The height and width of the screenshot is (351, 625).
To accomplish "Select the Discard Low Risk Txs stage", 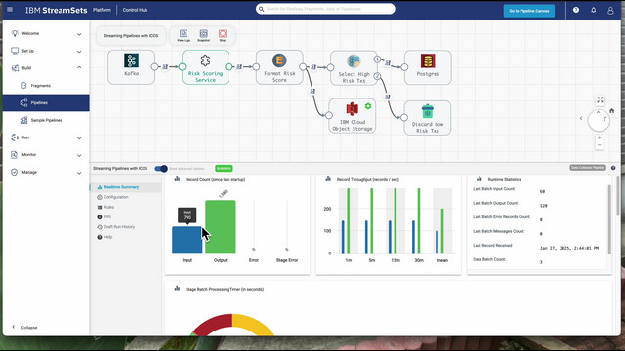I will 428,118.
